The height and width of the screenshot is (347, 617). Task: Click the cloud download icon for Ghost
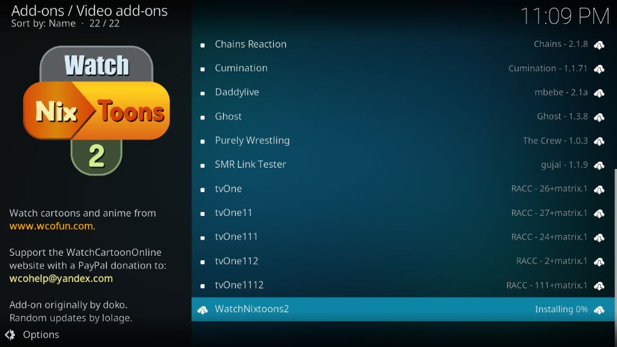(599, 117)
